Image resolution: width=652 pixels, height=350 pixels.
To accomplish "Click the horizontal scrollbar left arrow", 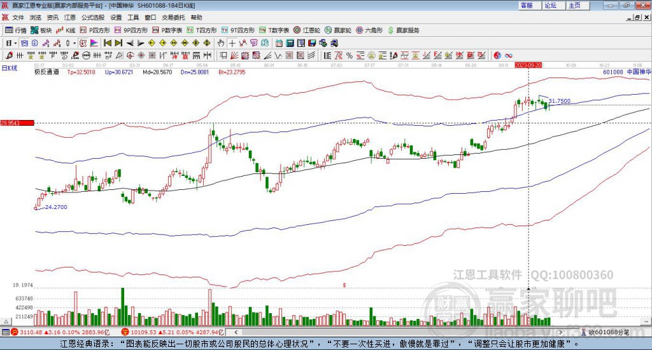I will (x=236, y=332).
